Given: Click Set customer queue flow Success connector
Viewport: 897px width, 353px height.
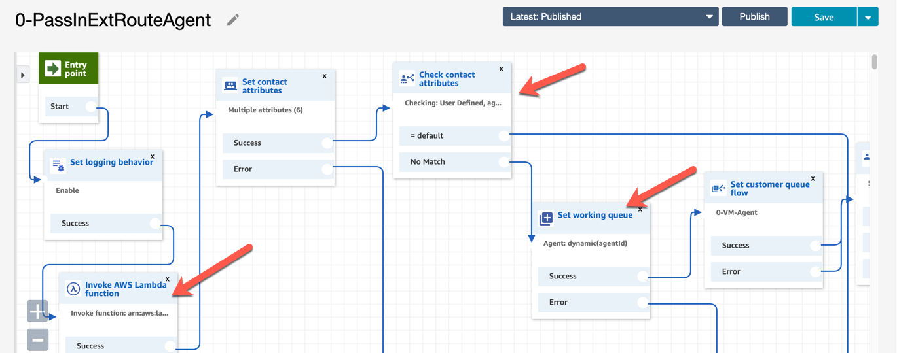Looking at the screenshot, I should point(816,246).
